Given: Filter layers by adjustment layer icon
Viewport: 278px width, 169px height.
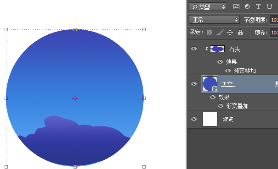Looking at the screenshot, I should tap(247, 7).
